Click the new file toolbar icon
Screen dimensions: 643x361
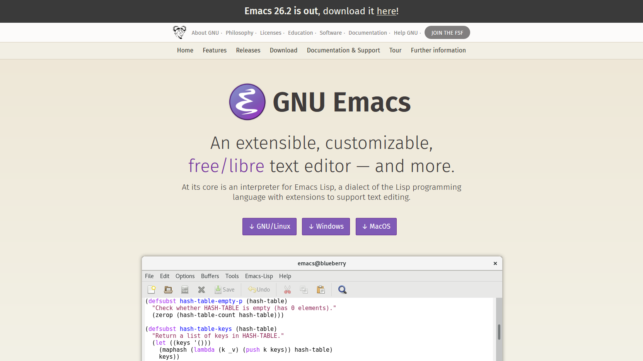tap(152, 290)
